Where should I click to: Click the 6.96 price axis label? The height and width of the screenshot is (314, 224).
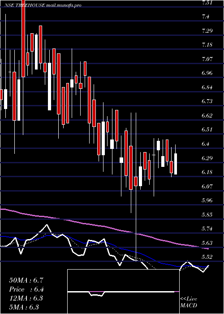[208, 73]
